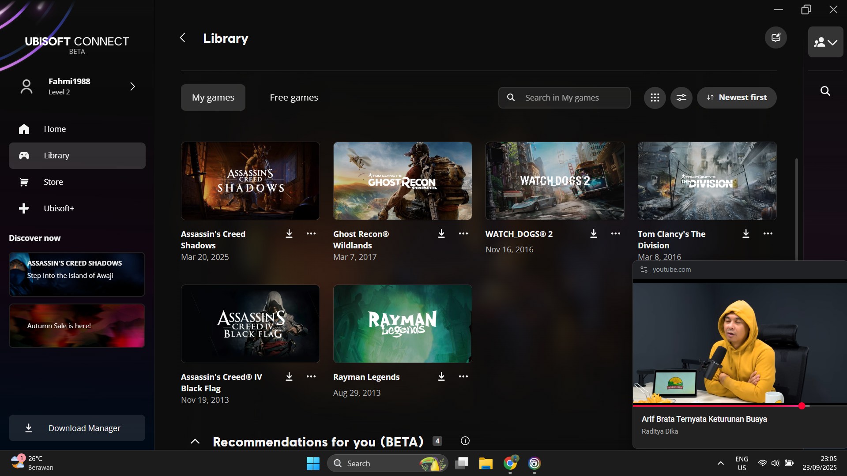Download Assassin's Creed IV Black Flag
Viewport: 847px width, 476px height.
click(x=289, y=377)
